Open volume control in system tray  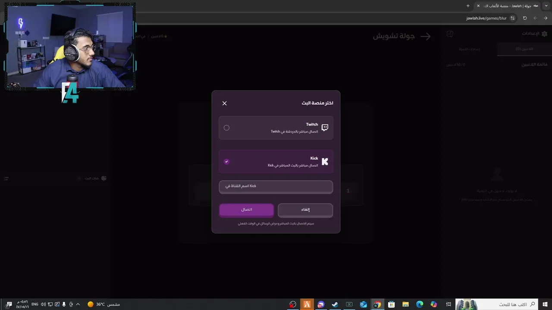click(x=43, y=304)
